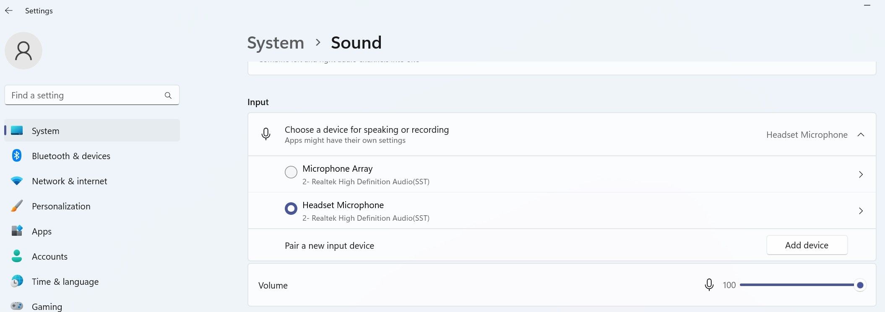Click the search magnifier icon
The width and height of the screenshot is (885, 312).
click(x=168, y=95)
